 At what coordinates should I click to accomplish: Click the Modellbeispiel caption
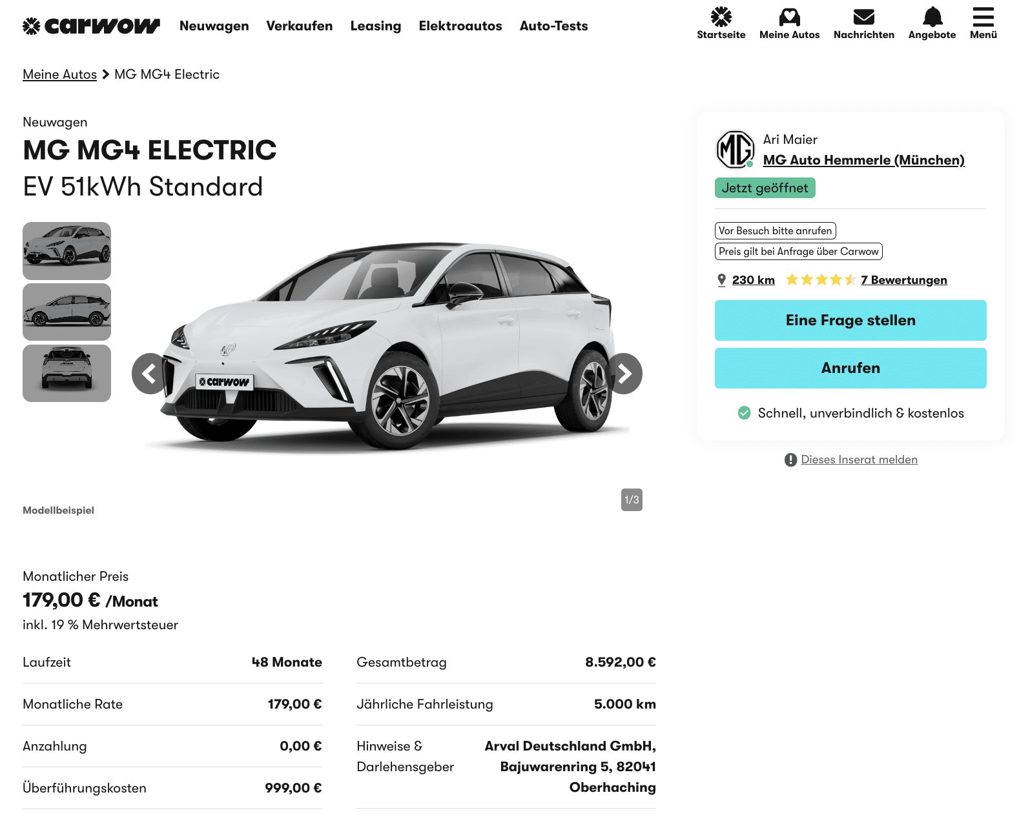click(x=58, y=510)
